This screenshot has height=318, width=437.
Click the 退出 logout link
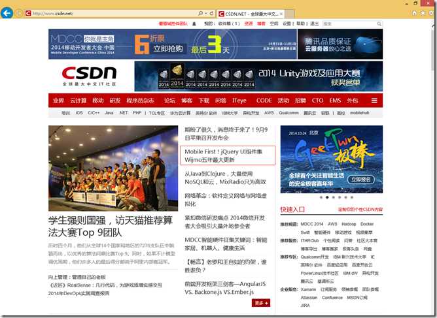(x=315, y=24)
